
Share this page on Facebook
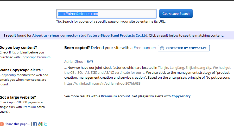point(35,124)
